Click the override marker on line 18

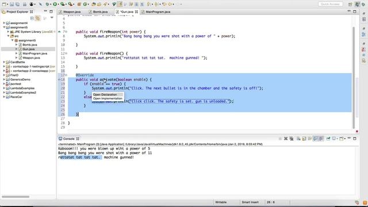click(x=59, y=79)
